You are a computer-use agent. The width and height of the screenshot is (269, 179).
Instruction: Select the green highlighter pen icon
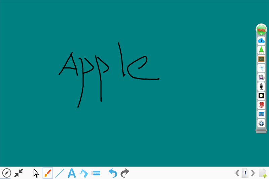(261, 50)
